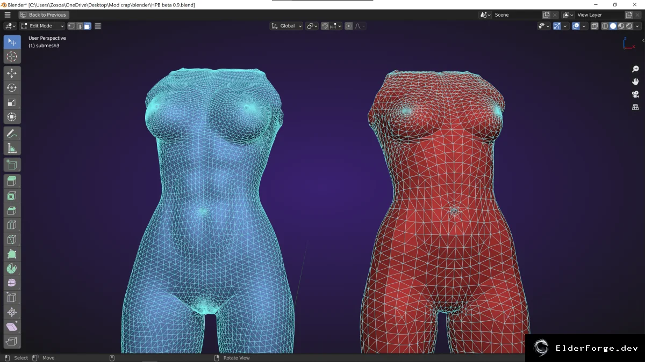Expand the sidebar with the small arrow
This screenshot has width=645, height=362.
(642, 40)
